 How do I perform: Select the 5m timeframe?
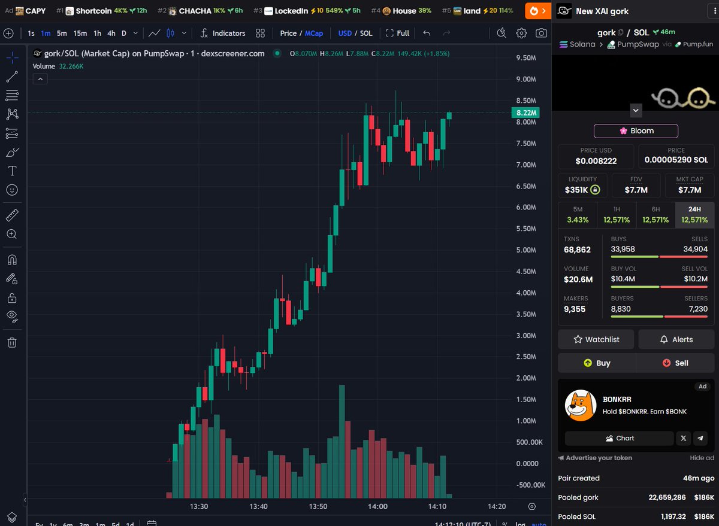click(x=62, y=33)
